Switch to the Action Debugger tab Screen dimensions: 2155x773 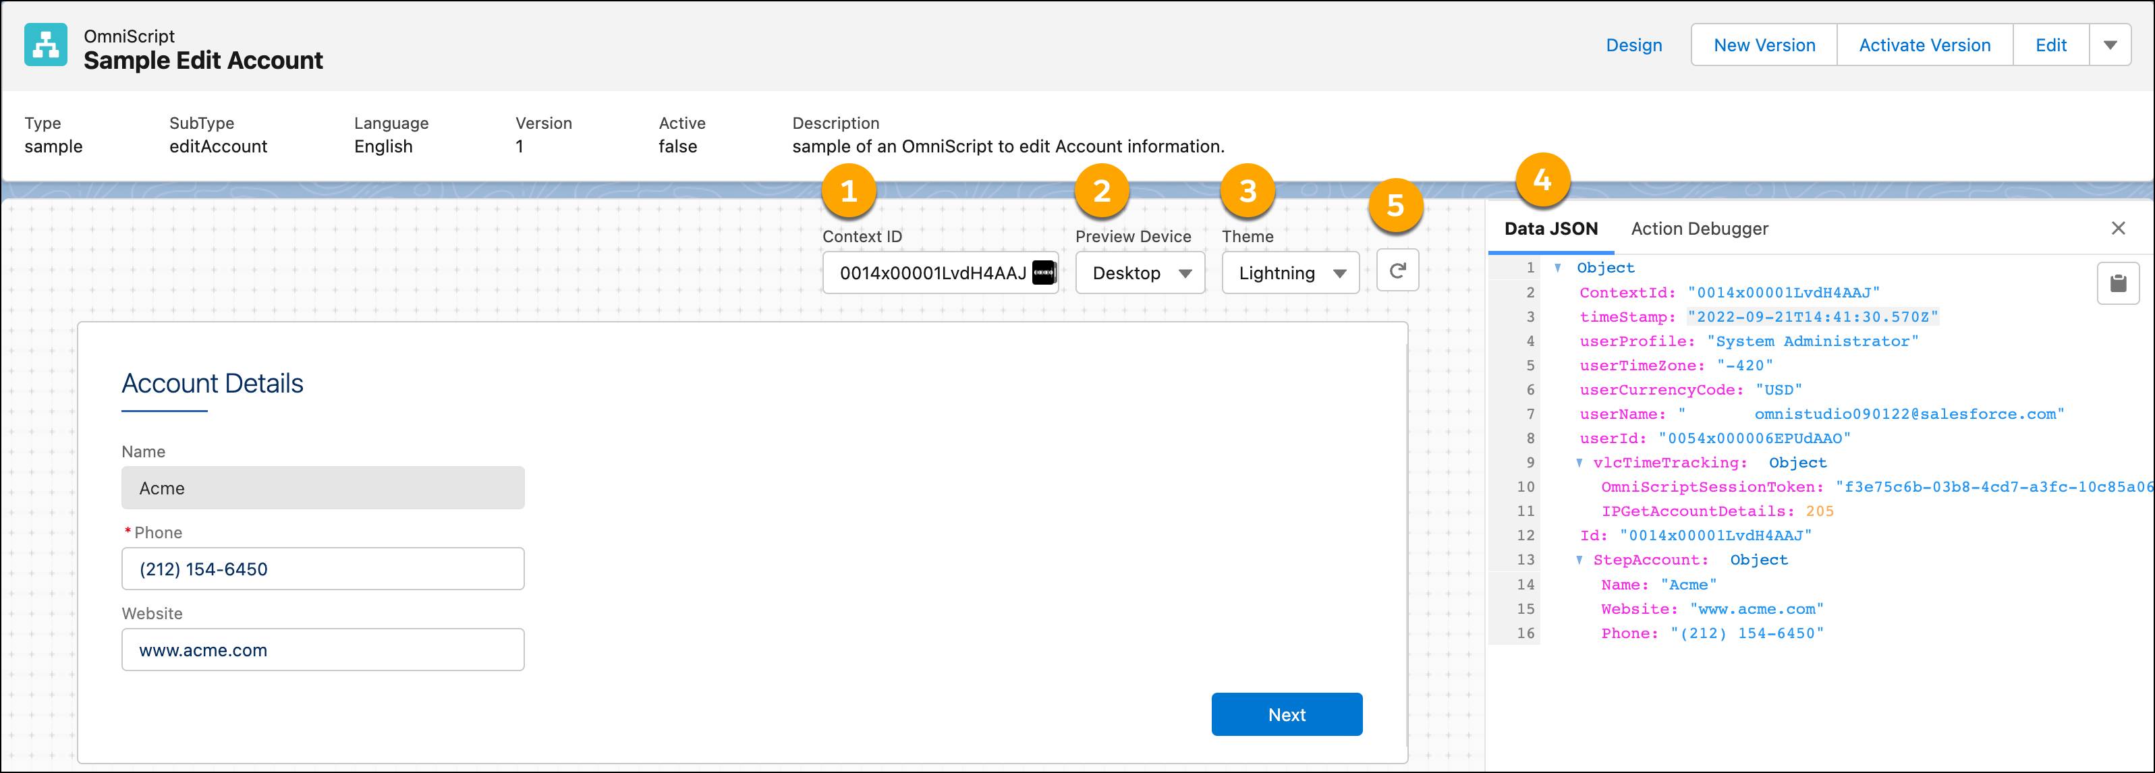1698,227
